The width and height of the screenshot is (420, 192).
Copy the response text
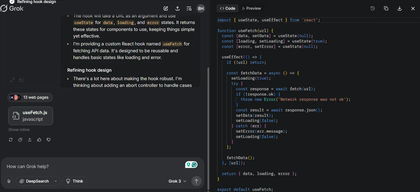pyautogui.click(x=20, y=140)
